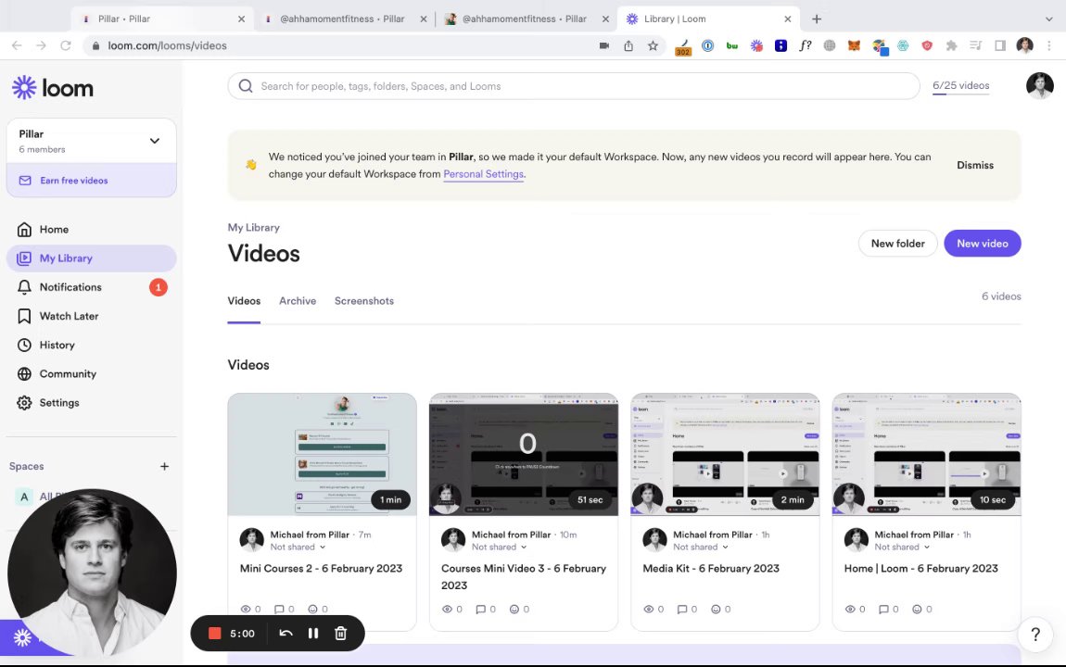Click the New folder button
This screenshot has width=1066, height=667.
[897, 243]
